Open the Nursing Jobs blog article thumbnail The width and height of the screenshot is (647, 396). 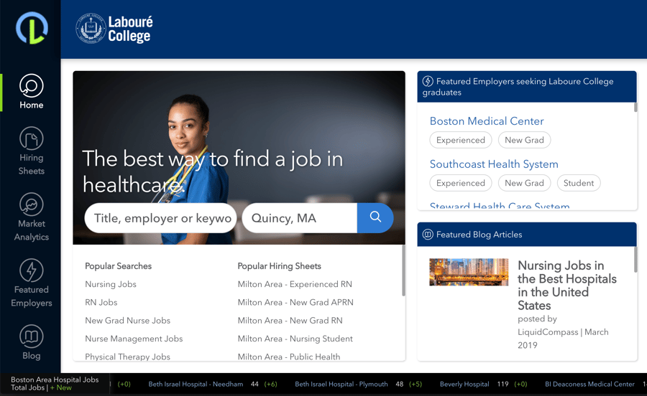coord(469,272)
